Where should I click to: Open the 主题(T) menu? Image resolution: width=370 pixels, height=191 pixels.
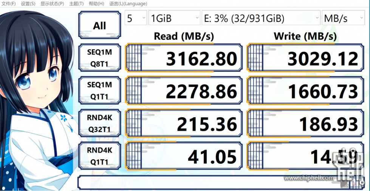click(x=76, y=4)
